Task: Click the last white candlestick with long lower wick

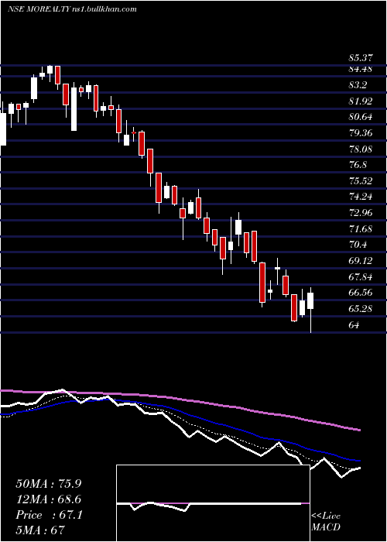Action: pos(310,301)
